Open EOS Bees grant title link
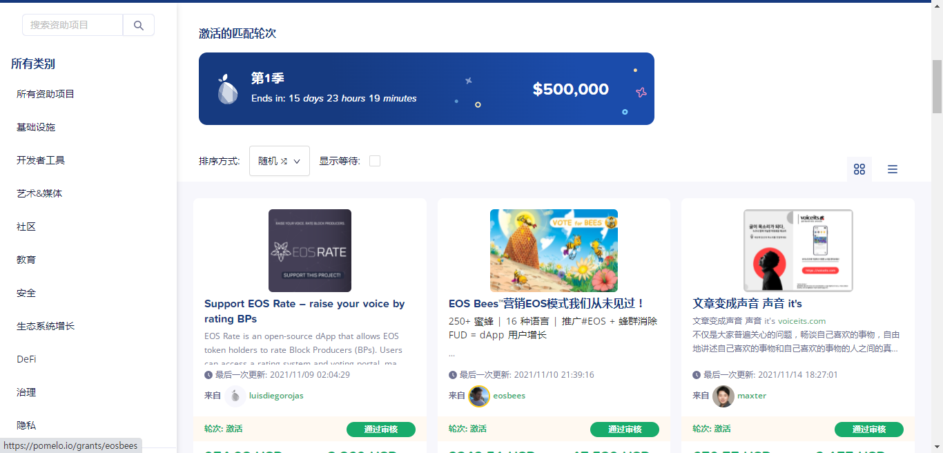The width and height of the screenshot is (943, 453). tap(546, 304)
